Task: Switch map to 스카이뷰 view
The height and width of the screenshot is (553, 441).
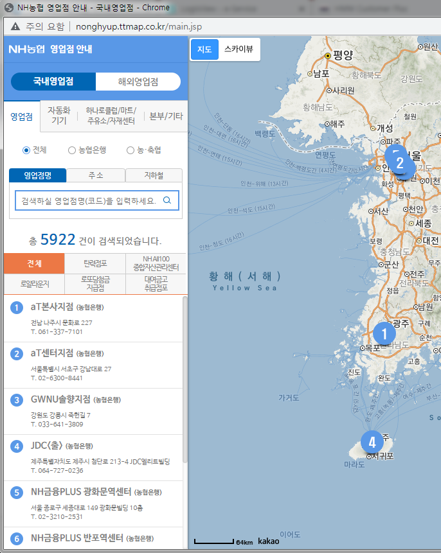Action: click(x=239, y=49)
